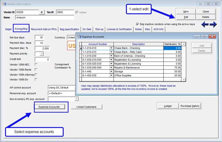
Task: Open the License & Certification tab
Action: point(119,29)
